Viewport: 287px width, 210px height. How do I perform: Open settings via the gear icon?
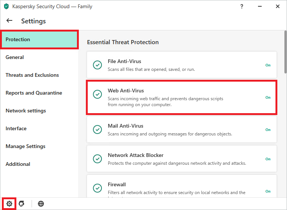[x=9, y=204]
